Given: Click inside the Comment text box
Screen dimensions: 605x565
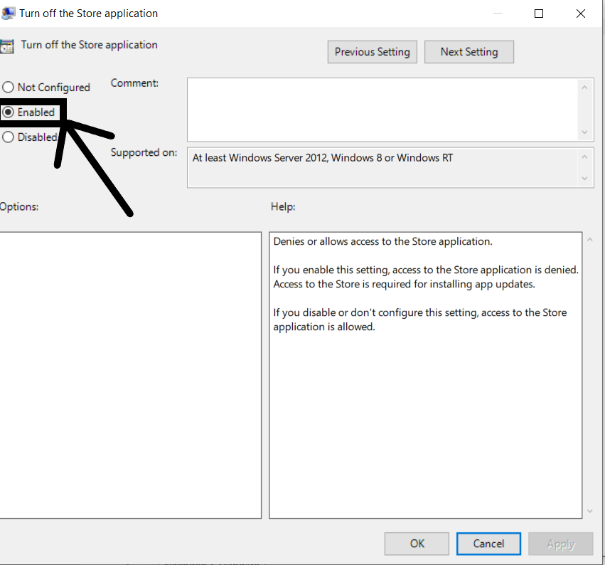Looking at the screenshot, I should (382, 110).
